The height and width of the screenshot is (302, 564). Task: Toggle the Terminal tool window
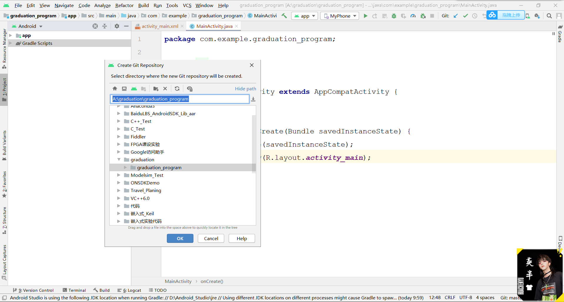[x=74, y=290]
